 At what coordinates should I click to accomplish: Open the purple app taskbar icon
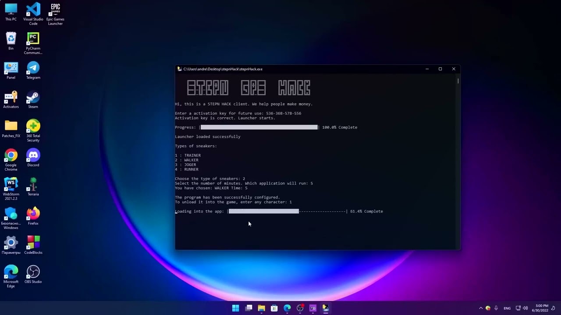[312, 308]
